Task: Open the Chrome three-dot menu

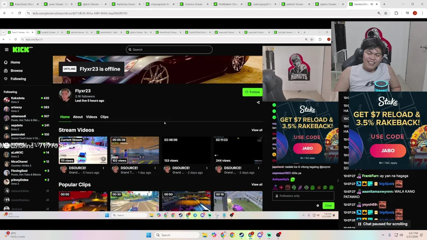Action: pyautogui.click(x=422, y=13)
